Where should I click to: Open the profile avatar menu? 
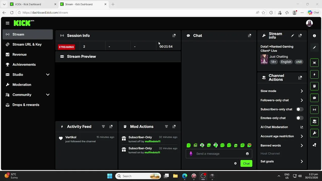pyautogui.click(x=309, y=23)
